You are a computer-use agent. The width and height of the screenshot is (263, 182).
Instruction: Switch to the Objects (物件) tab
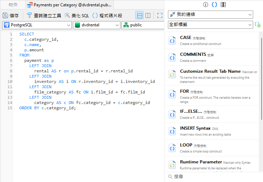(x=13, y=5)
